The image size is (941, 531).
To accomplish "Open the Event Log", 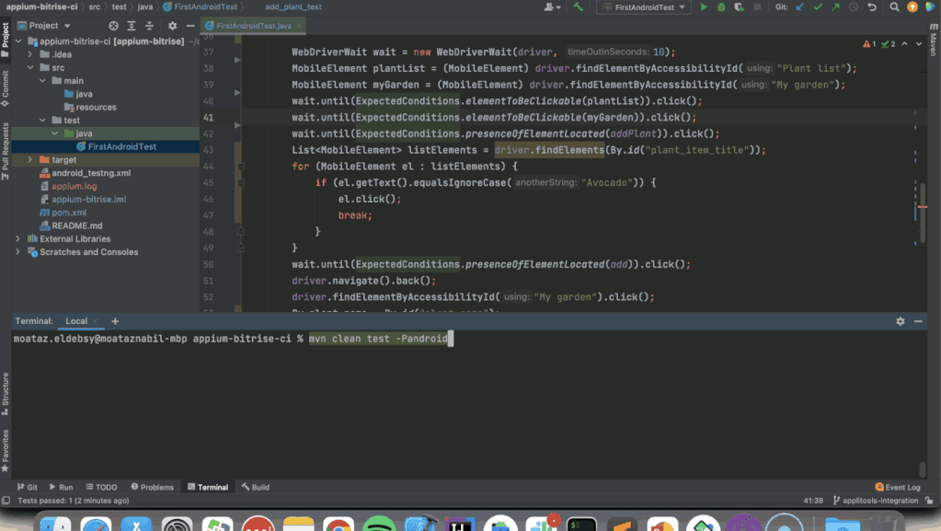I will pos(897,486).
